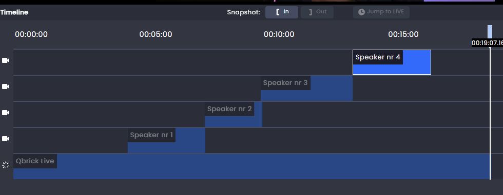Select the Speaker nr 4 clip
503x195 pixels.
point(392,62)
